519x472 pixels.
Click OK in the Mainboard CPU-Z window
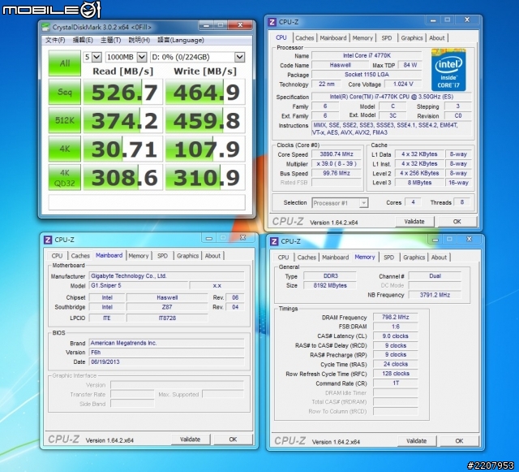233,440
